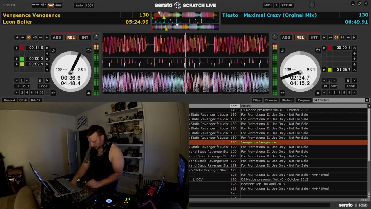371x209 pixels.
Task: Skip to next track on left deck
Action: (x=47, y=37)
